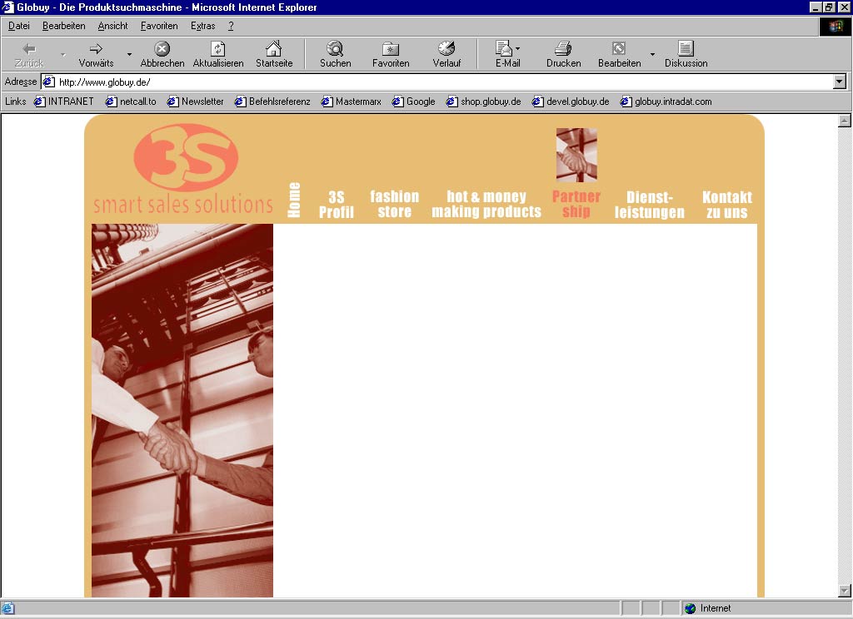853x619 pixels.
Task: Expand the Vorwärts history dropdown arrow
Action: click(x=129, y=54)
